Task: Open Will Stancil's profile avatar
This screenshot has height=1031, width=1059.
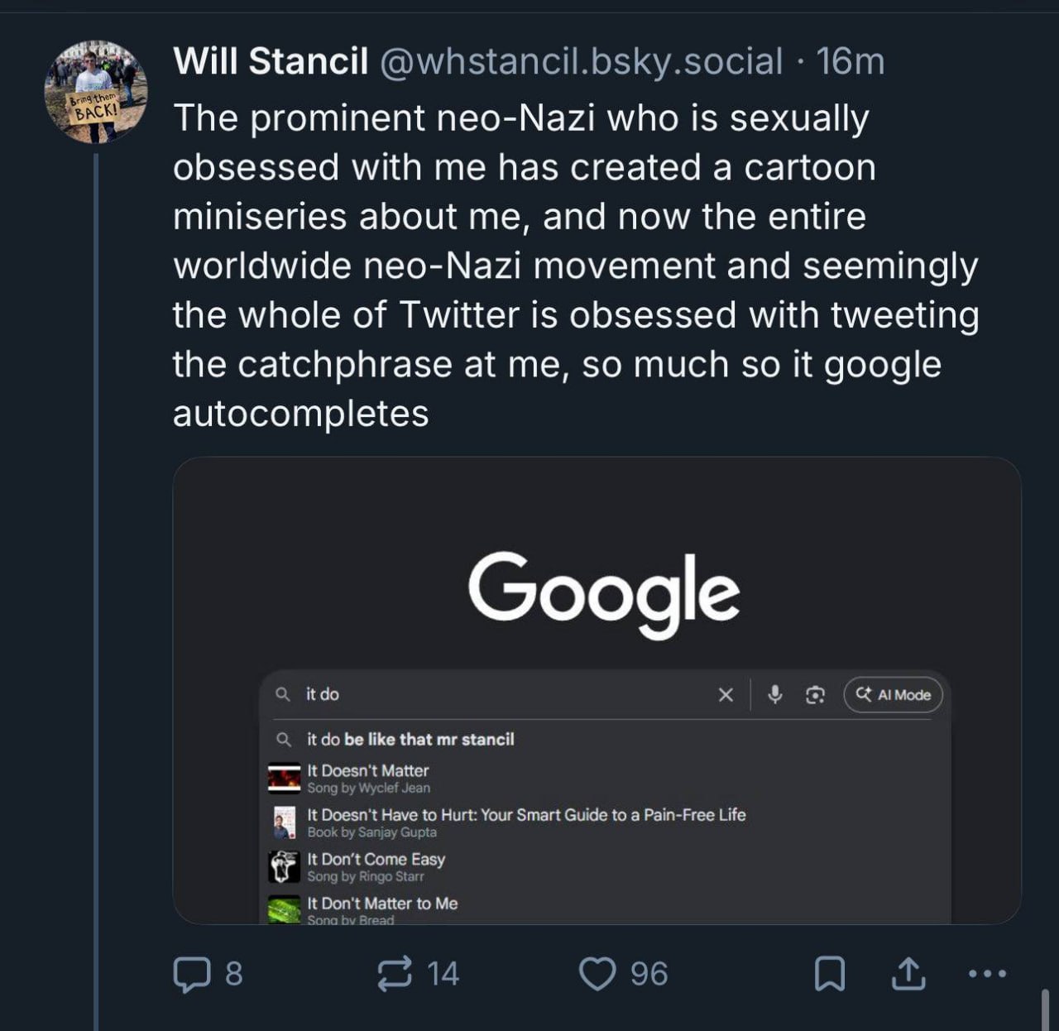Action: (95, 92)
